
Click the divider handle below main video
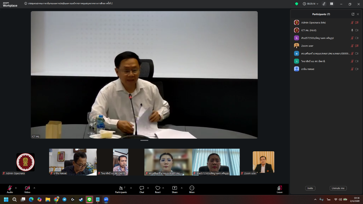(x=144, y=140)
